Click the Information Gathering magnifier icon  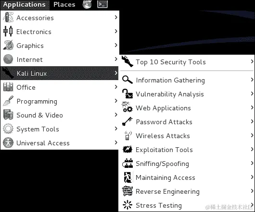pyautogui.click(x=127, y=80)
